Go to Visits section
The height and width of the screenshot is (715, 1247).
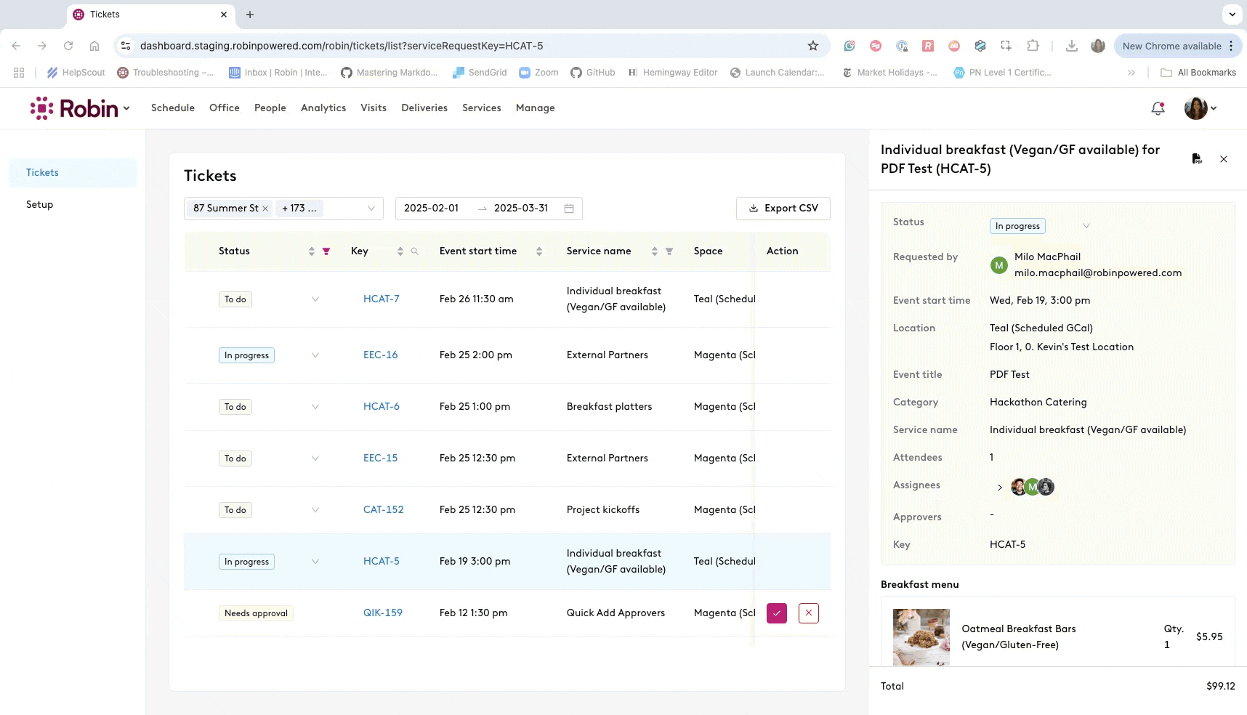tap(374, 108)
